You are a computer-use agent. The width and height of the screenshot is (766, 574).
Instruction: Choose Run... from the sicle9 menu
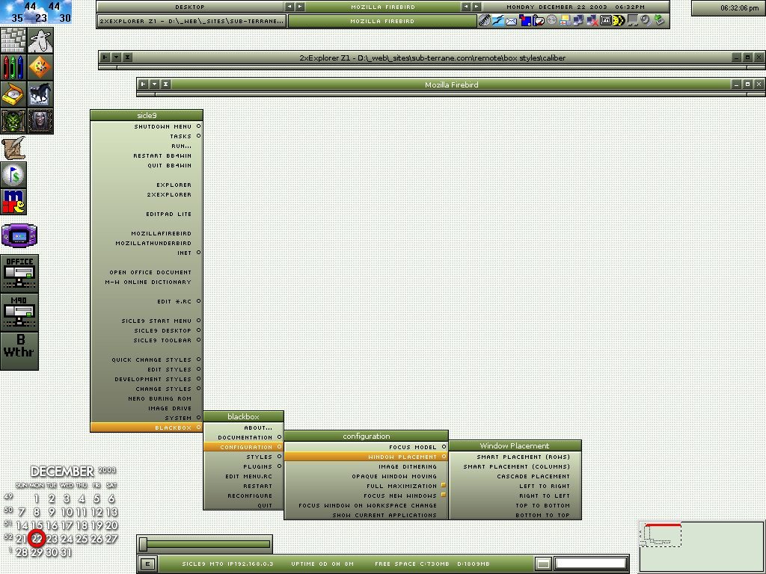click(147, 146)
